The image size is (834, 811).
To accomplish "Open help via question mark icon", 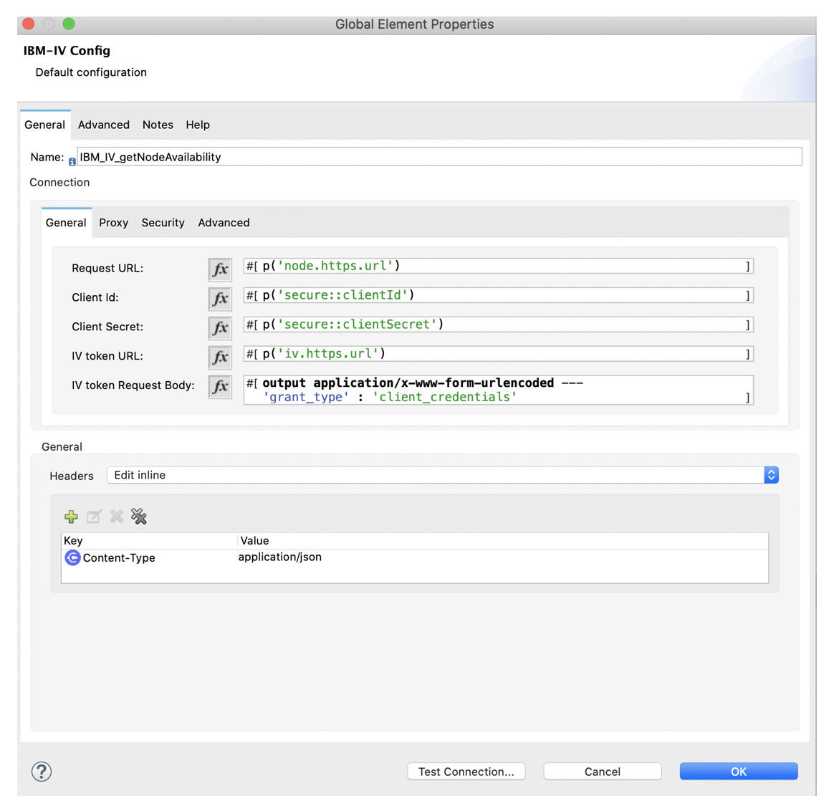I will tap(42, 771).
